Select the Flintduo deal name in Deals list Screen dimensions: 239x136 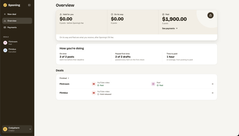coord(63,93)
